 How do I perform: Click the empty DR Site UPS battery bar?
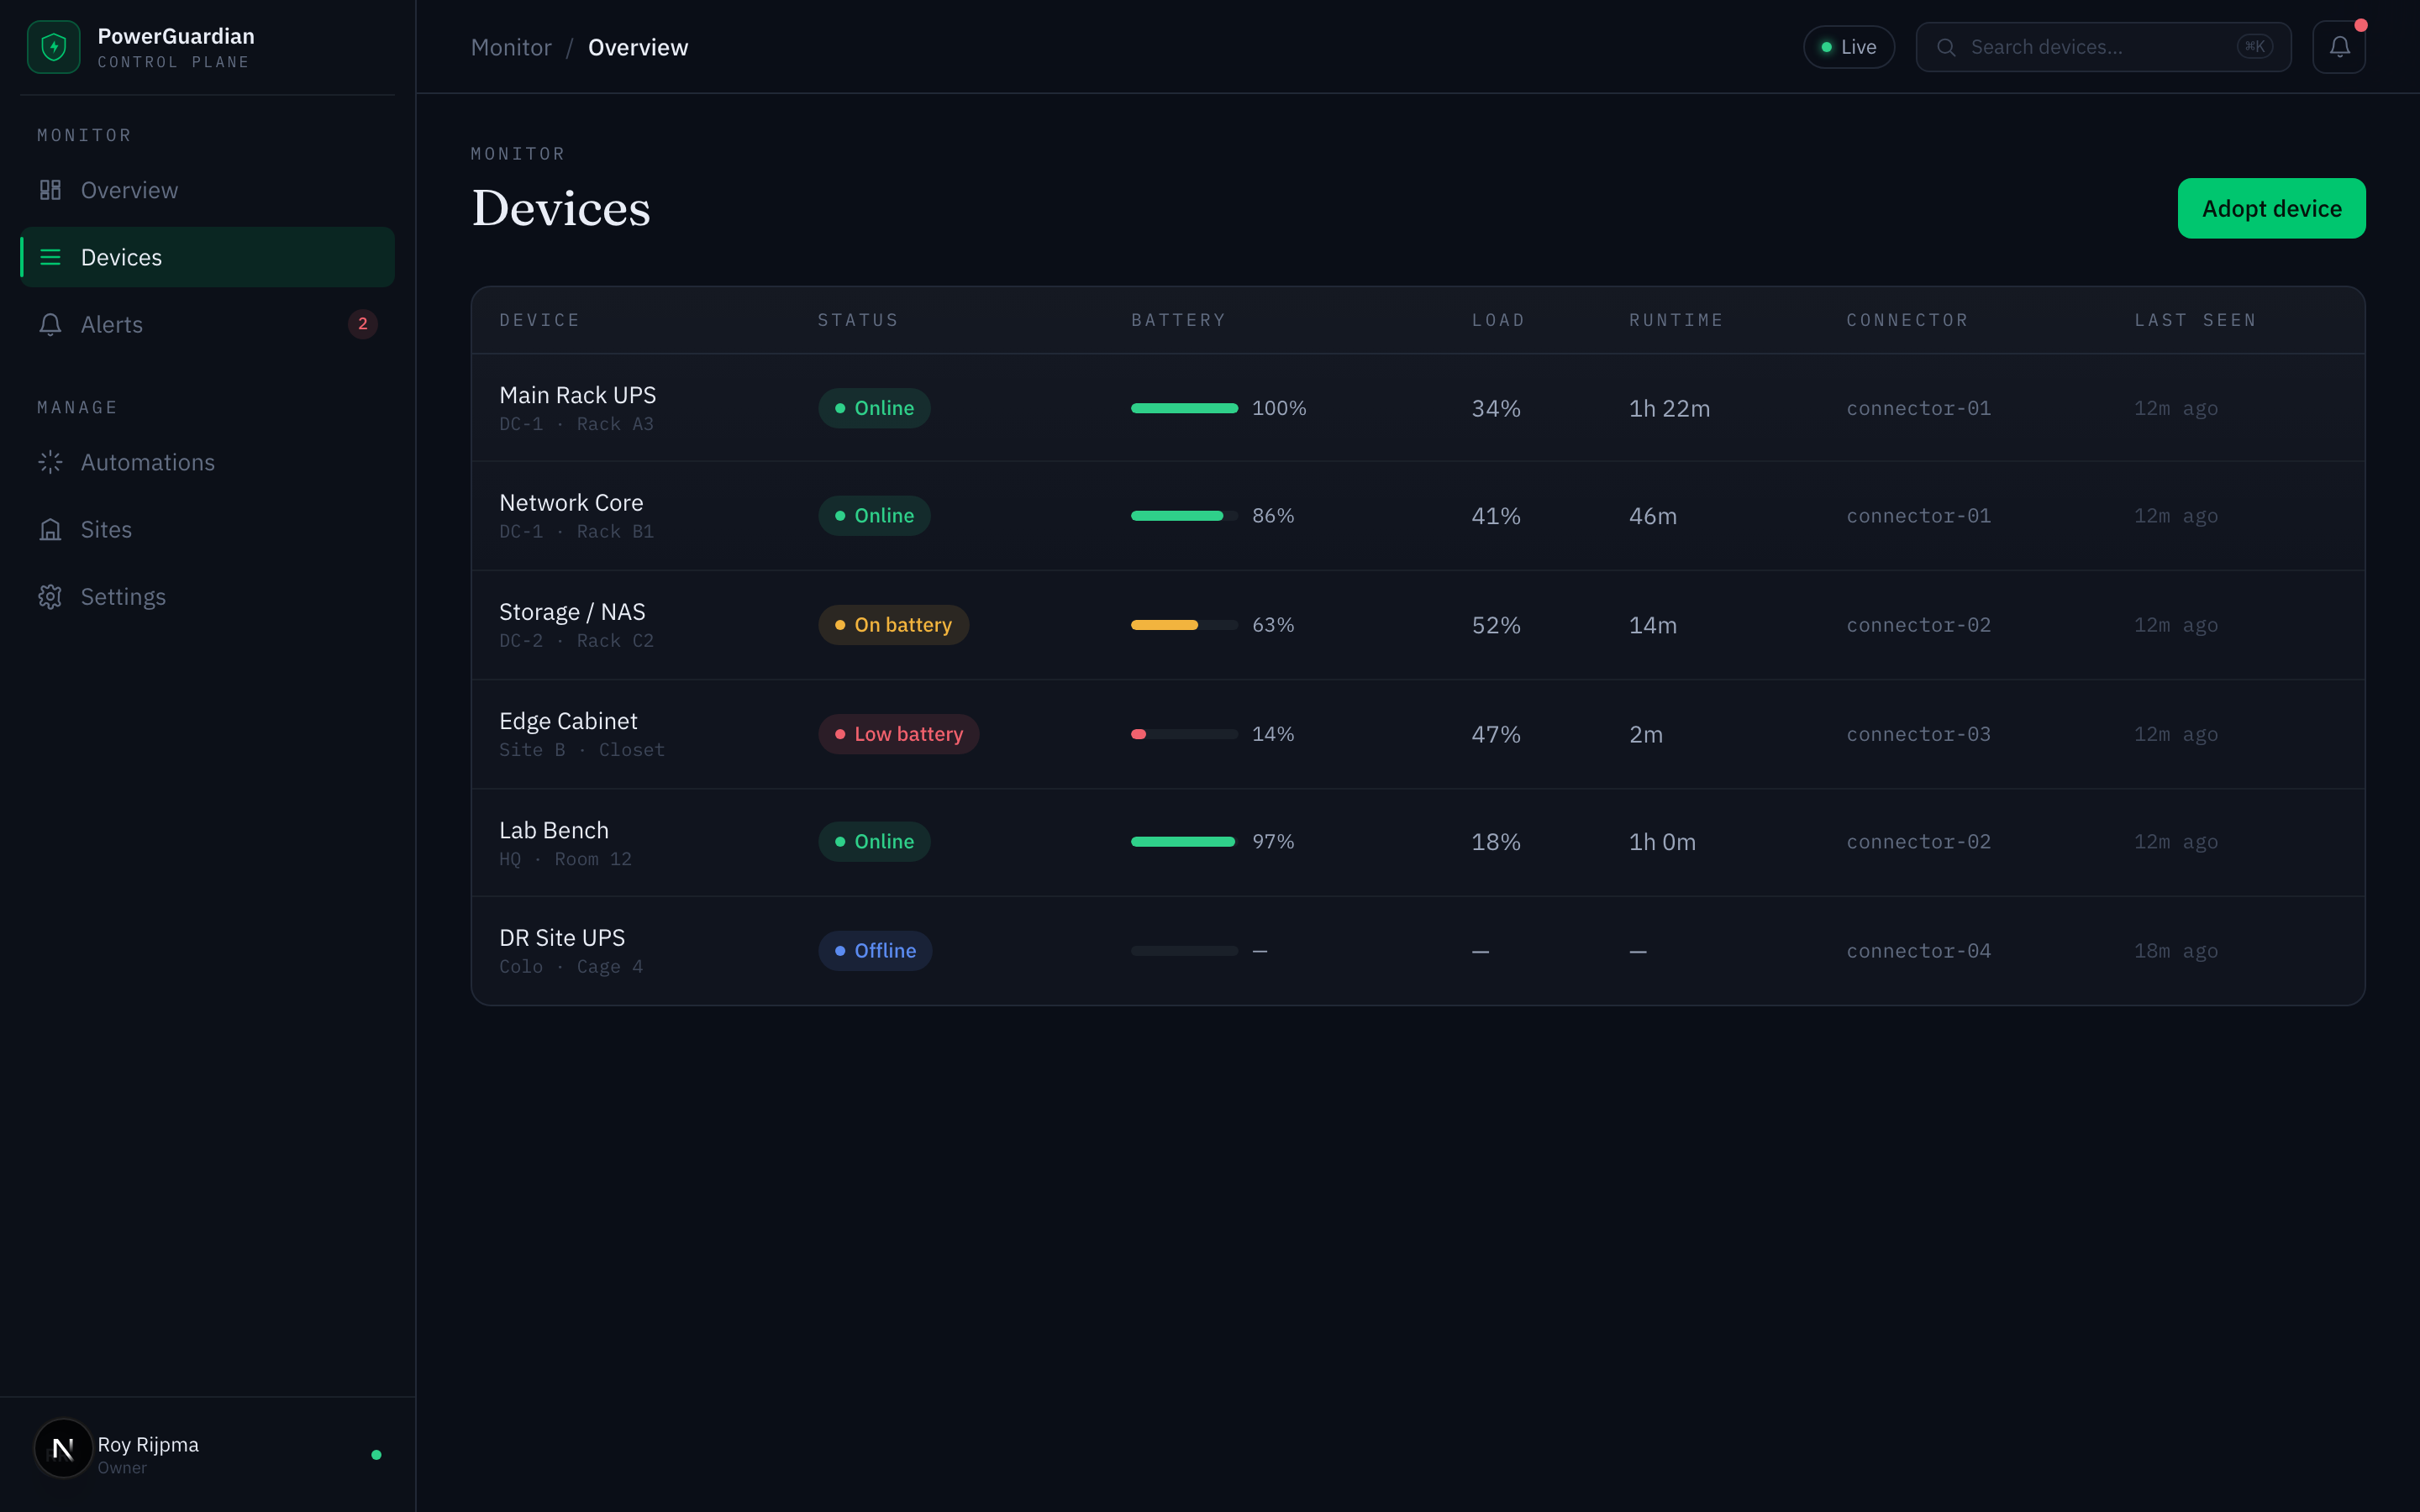pyautogui.click(x=1184, y=951)
